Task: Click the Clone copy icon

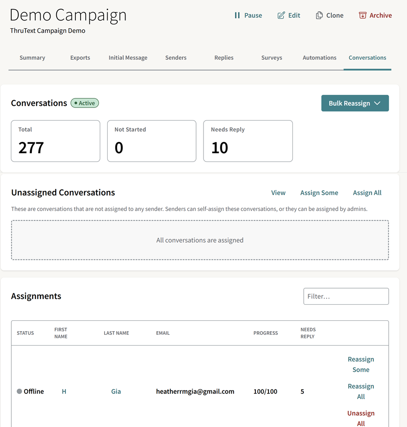Action: click(x=319, y=15)
